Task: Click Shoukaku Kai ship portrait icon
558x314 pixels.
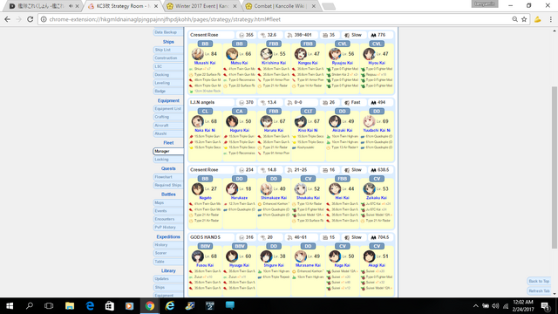Action: pos(300,188)
